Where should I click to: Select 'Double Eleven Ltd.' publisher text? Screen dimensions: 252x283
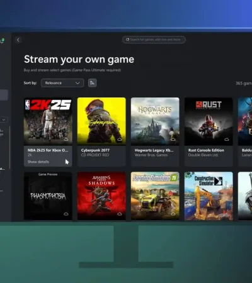click(x=203, y=155)
